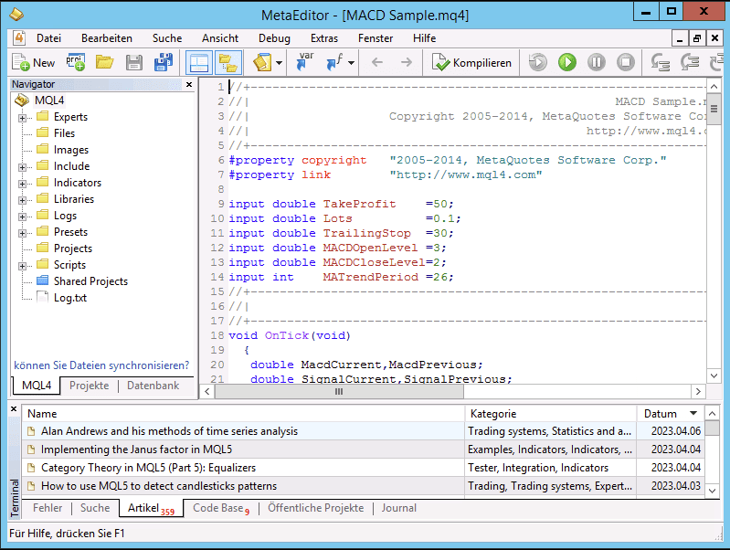Open article Category Theory in MQL5
This screenshot has width=730, height=550.
tap(149, 468)
